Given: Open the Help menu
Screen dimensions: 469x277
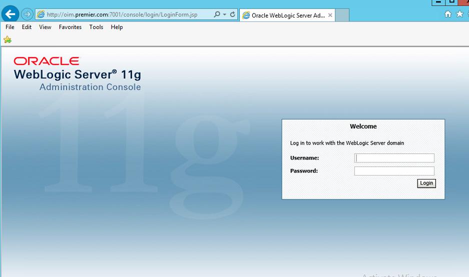Looking at the screenshot, I should click(x=117, y=27).
